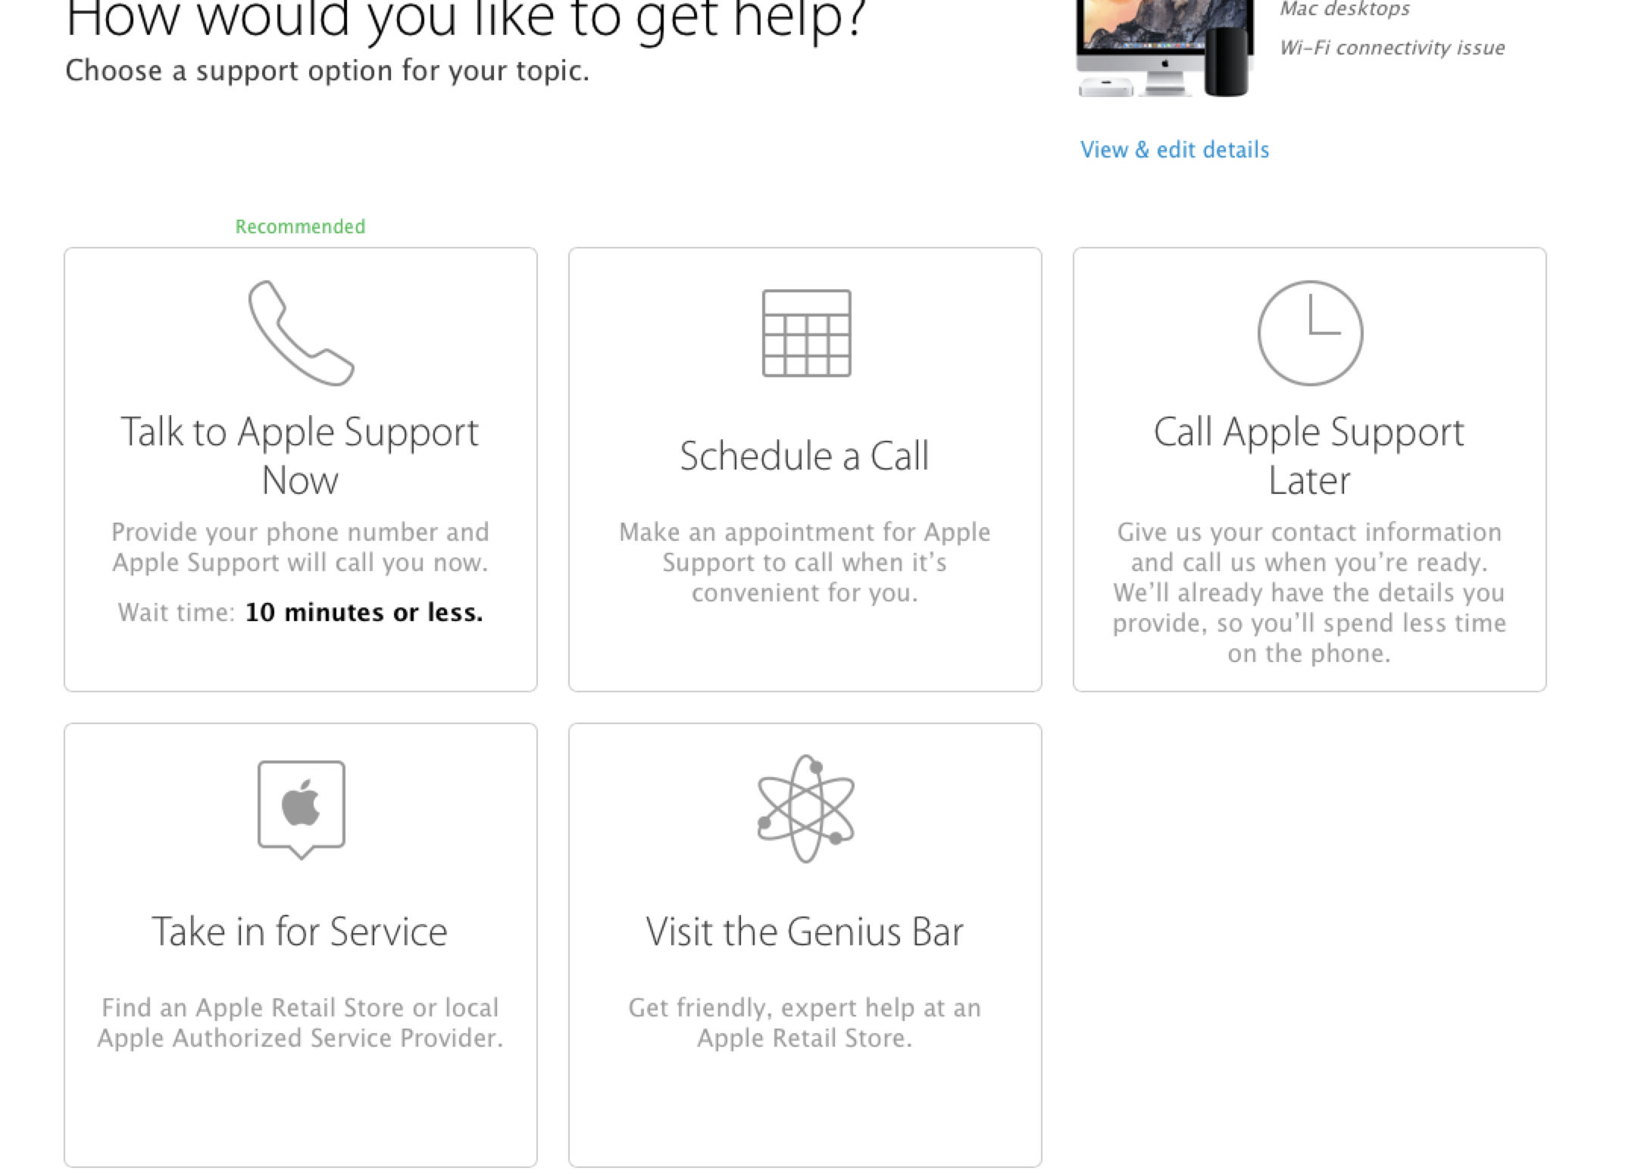Select the Visit the Genius Bar heading
This screenshot has width=1641, height=1174.
(x=805, y=931)
